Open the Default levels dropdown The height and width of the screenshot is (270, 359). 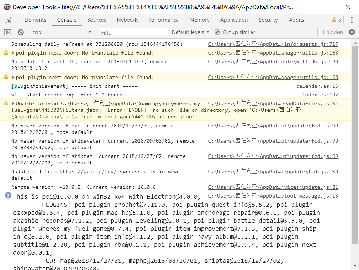[x=189, y=32]
